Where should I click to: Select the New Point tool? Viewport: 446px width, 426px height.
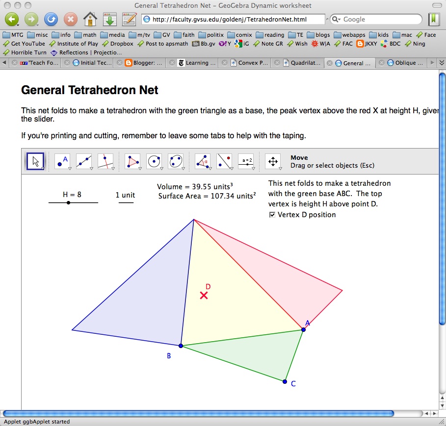(x=62, y=161)
